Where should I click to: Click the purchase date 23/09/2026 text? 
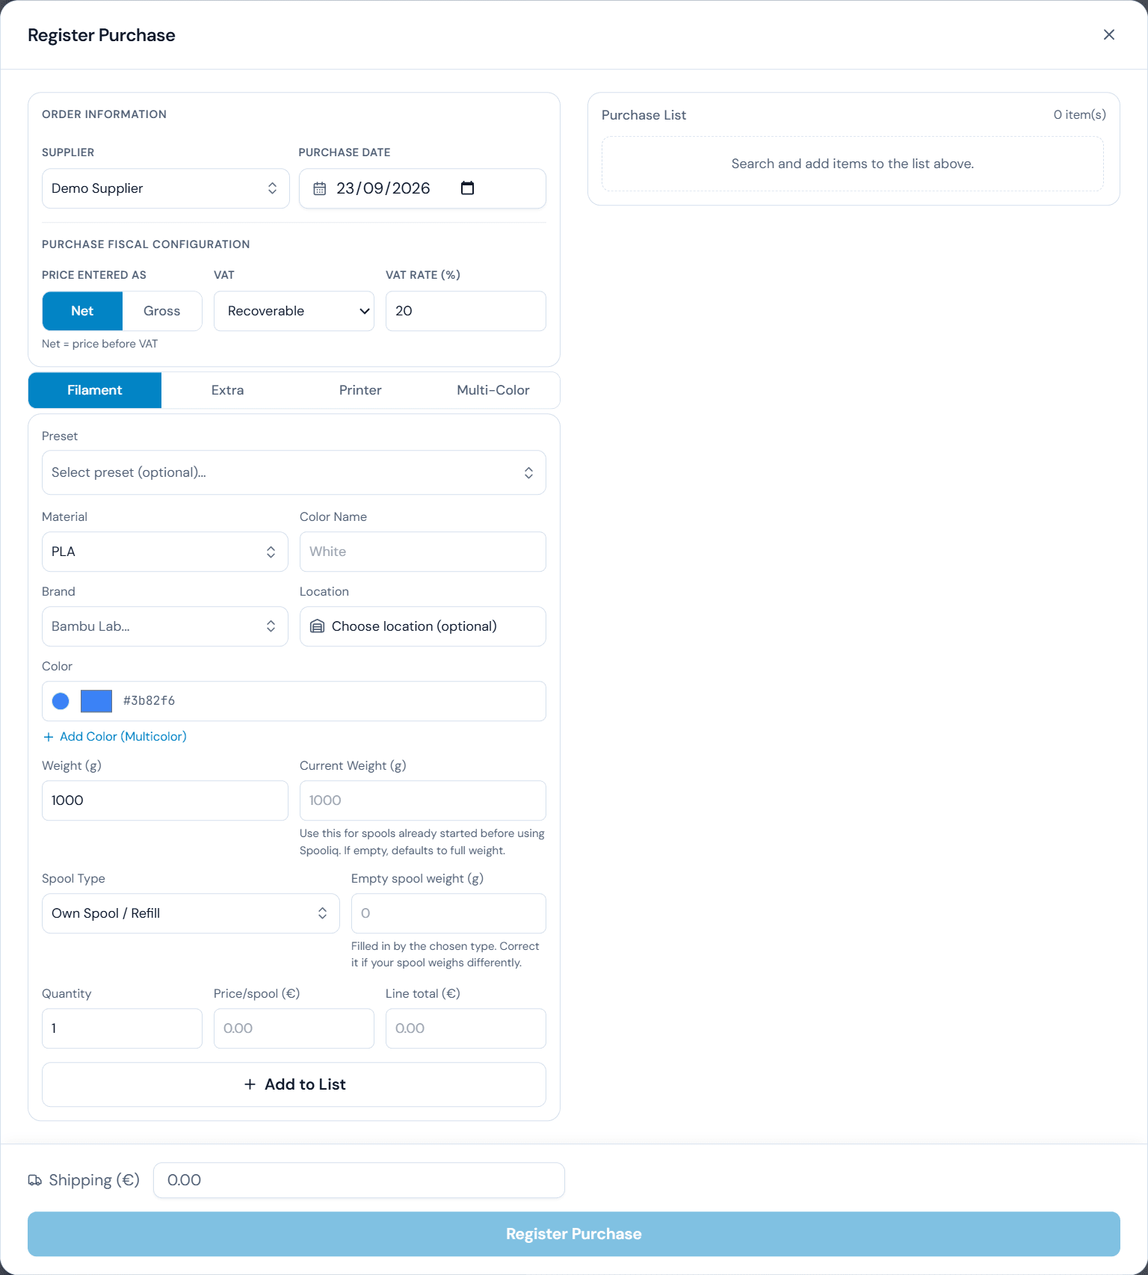[383, 188]
